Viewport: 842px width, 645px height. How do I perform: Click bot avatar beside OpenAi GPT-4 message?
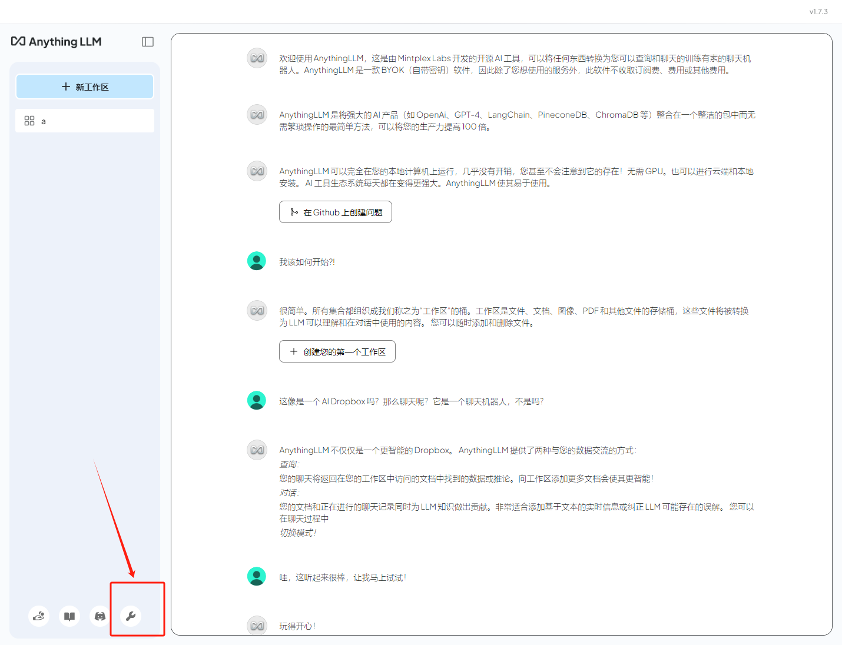(257, 115)
